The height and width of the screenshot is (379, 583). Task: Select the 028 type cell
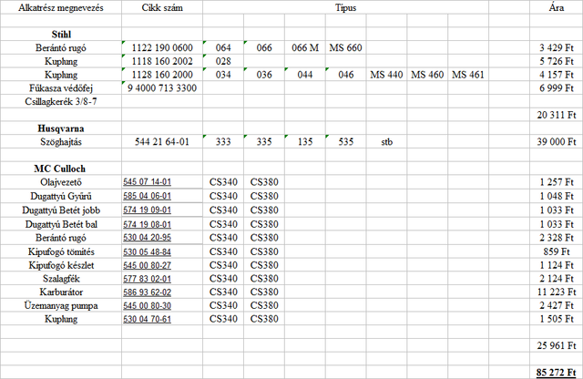pos(223,61)
